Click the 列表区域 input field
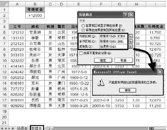The height and width of the screenshot is (130, 167). point(113,36)
